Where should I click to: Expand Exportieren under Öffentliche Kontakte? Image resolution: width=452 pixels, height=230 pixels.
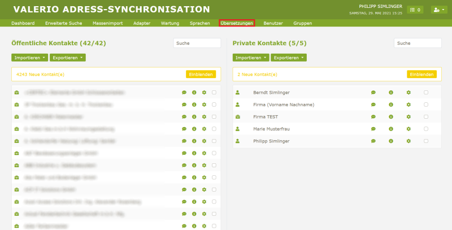pyautogui.click(x=68, y=58)
